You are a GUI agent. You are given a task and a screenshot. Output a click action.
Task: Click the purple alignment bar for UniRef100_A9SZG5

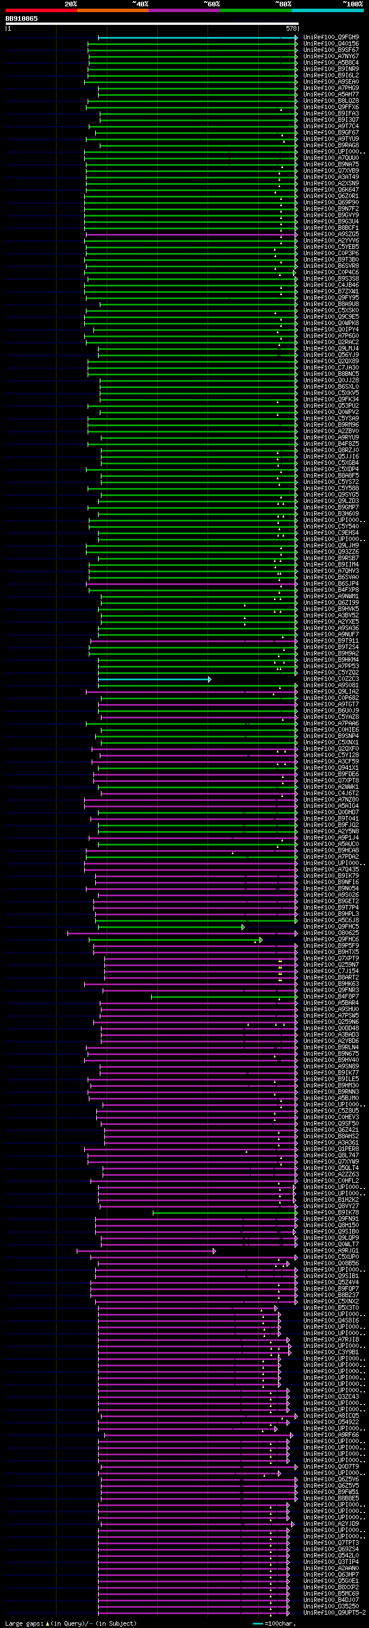click(x=192, y=234)
